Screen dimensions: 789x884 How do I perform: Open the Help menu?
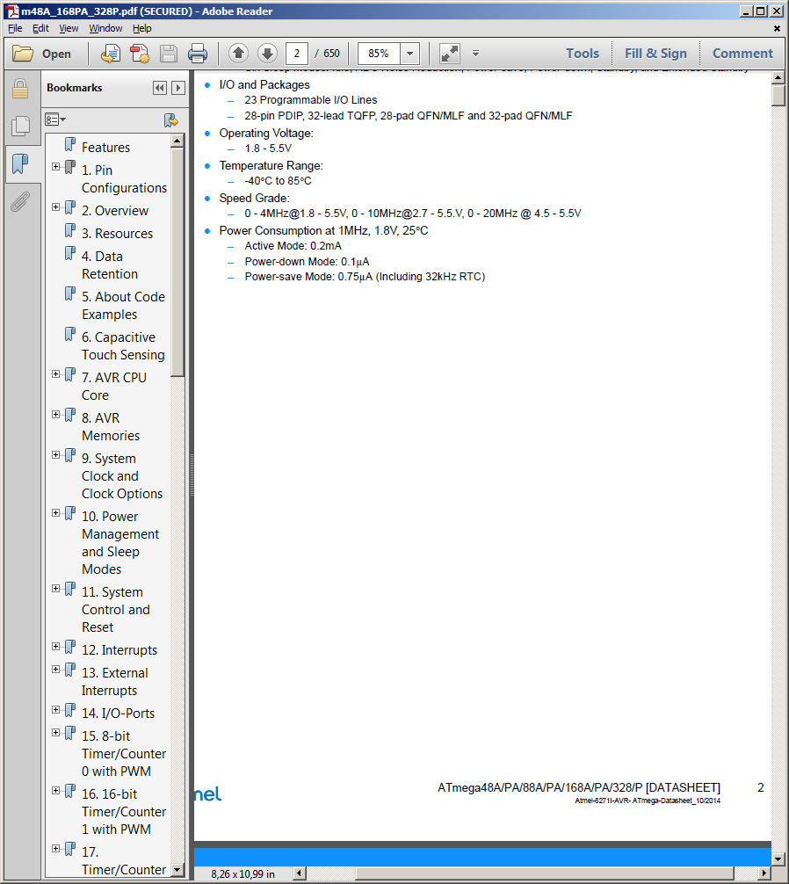coord(142,28)
